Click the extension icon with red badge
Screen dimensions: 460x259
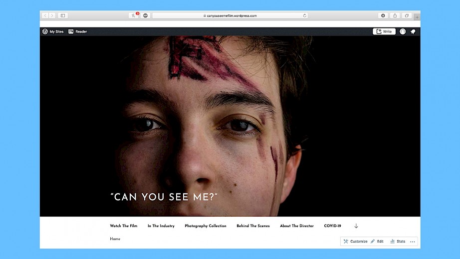tap(134, 15)
